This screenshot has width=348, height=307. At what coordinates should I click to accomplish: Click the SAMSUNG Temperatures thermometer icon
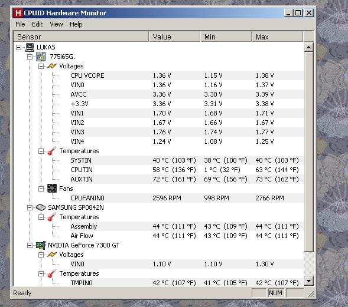(x=52, y=217)
